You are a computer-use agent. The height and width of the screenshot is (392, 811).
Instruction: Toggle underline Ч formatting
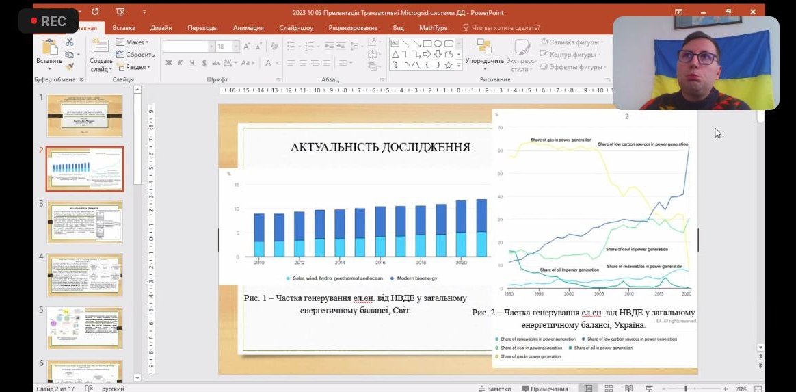coord(192,63)
